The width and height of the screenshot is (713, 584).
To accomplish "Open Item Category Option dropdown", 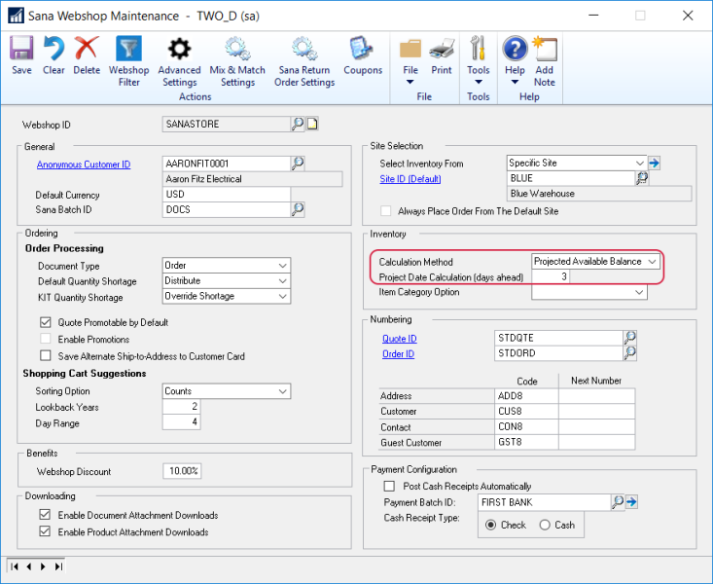I will point(639,292).
